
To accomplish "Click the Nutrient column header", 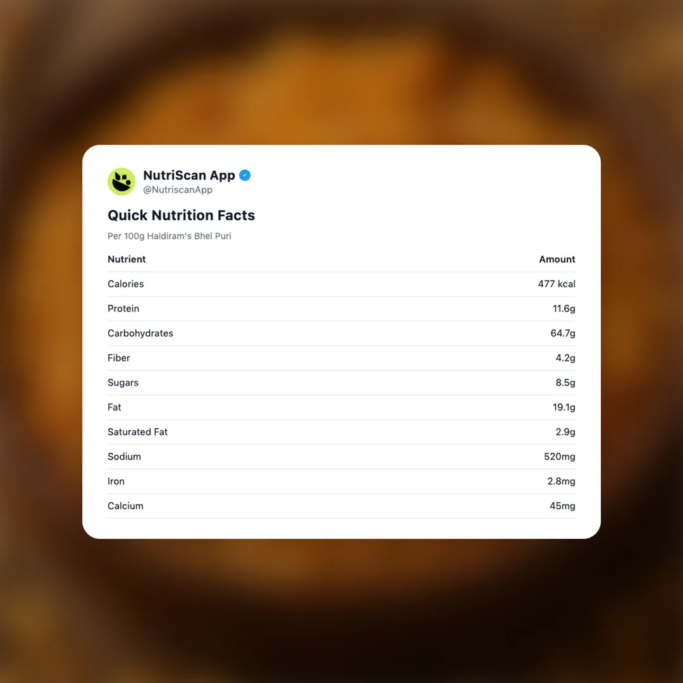I will point(126,259).
